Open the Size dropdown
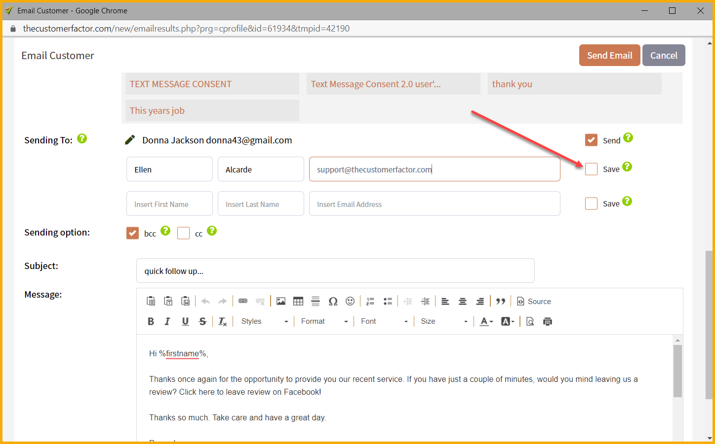This screenshot has width=715, height=444. point(444,321)
